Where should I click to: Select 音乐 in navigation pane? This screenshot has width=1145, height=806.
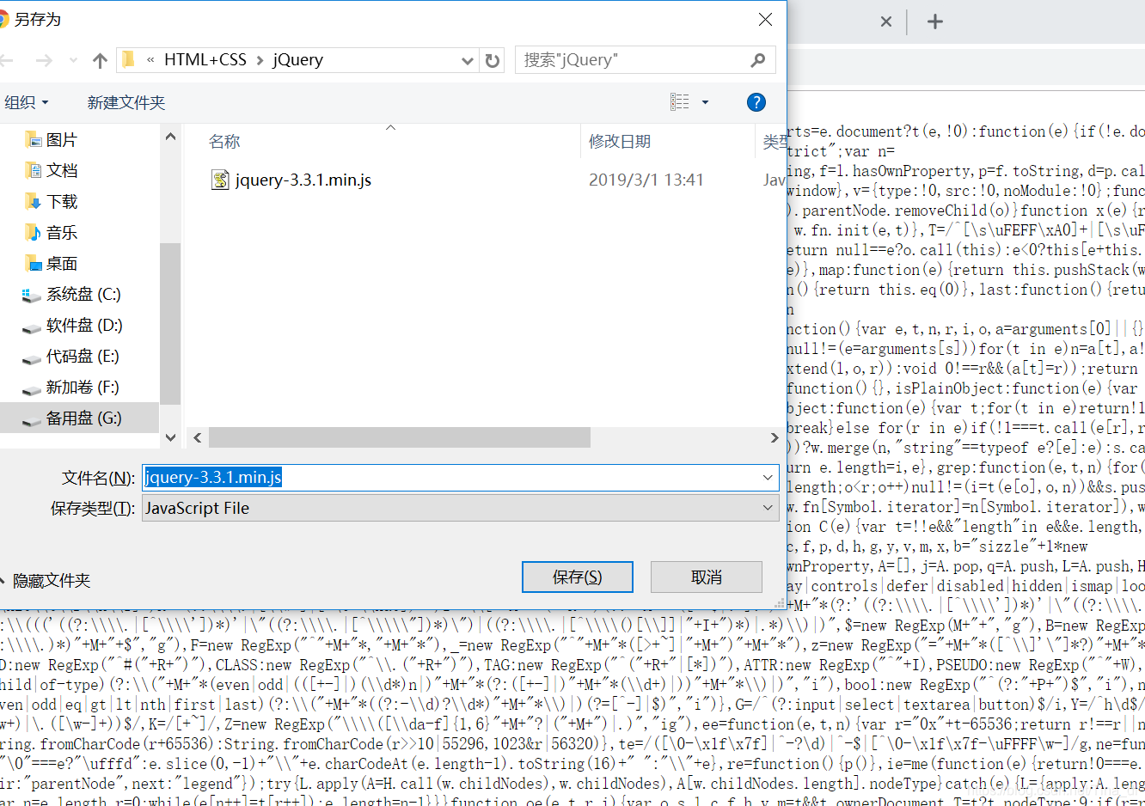click(x=52, y=233)
